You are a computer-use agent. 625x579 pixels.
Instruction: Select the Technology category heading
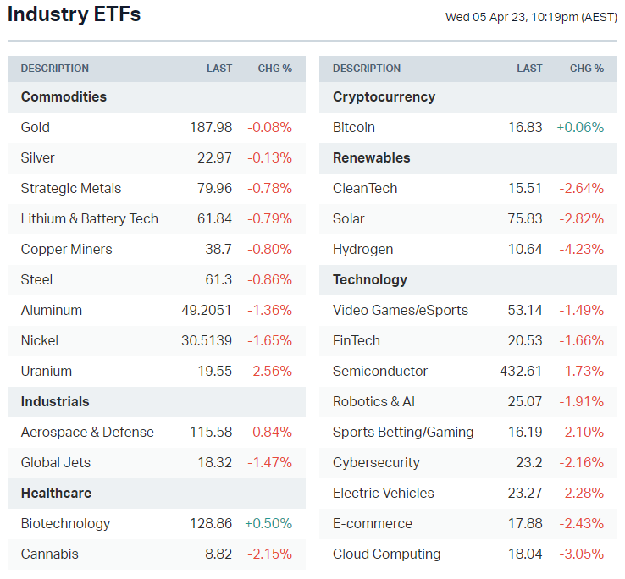[370, 279]
